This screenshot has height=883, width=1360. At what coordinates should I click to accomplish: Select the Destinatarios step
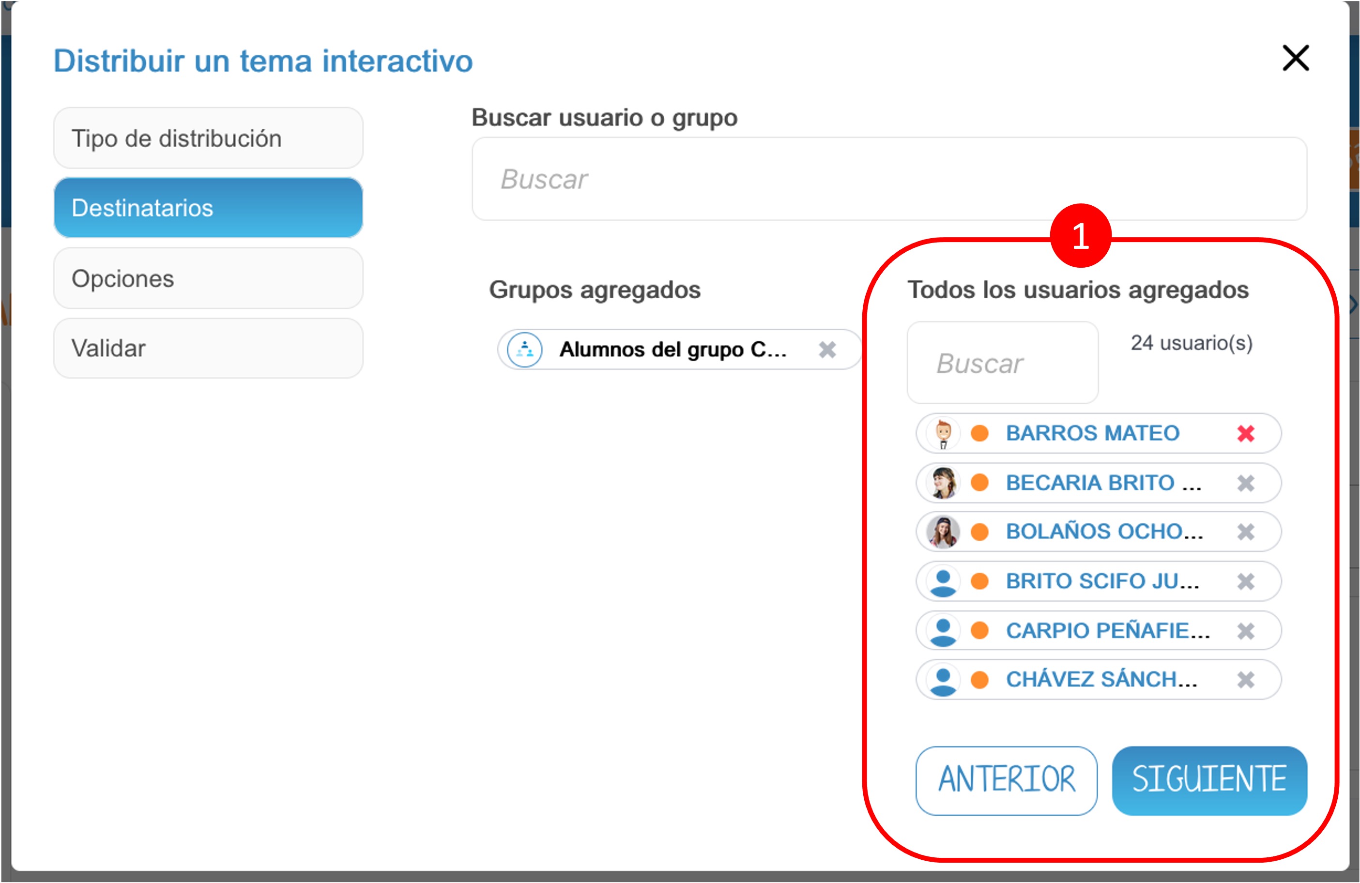click(x=208, y=208)
